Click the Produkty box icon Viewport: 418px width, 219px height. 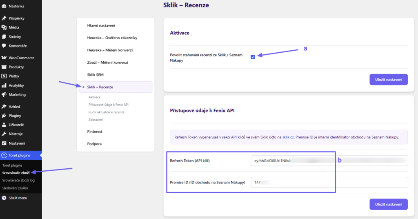4,67
